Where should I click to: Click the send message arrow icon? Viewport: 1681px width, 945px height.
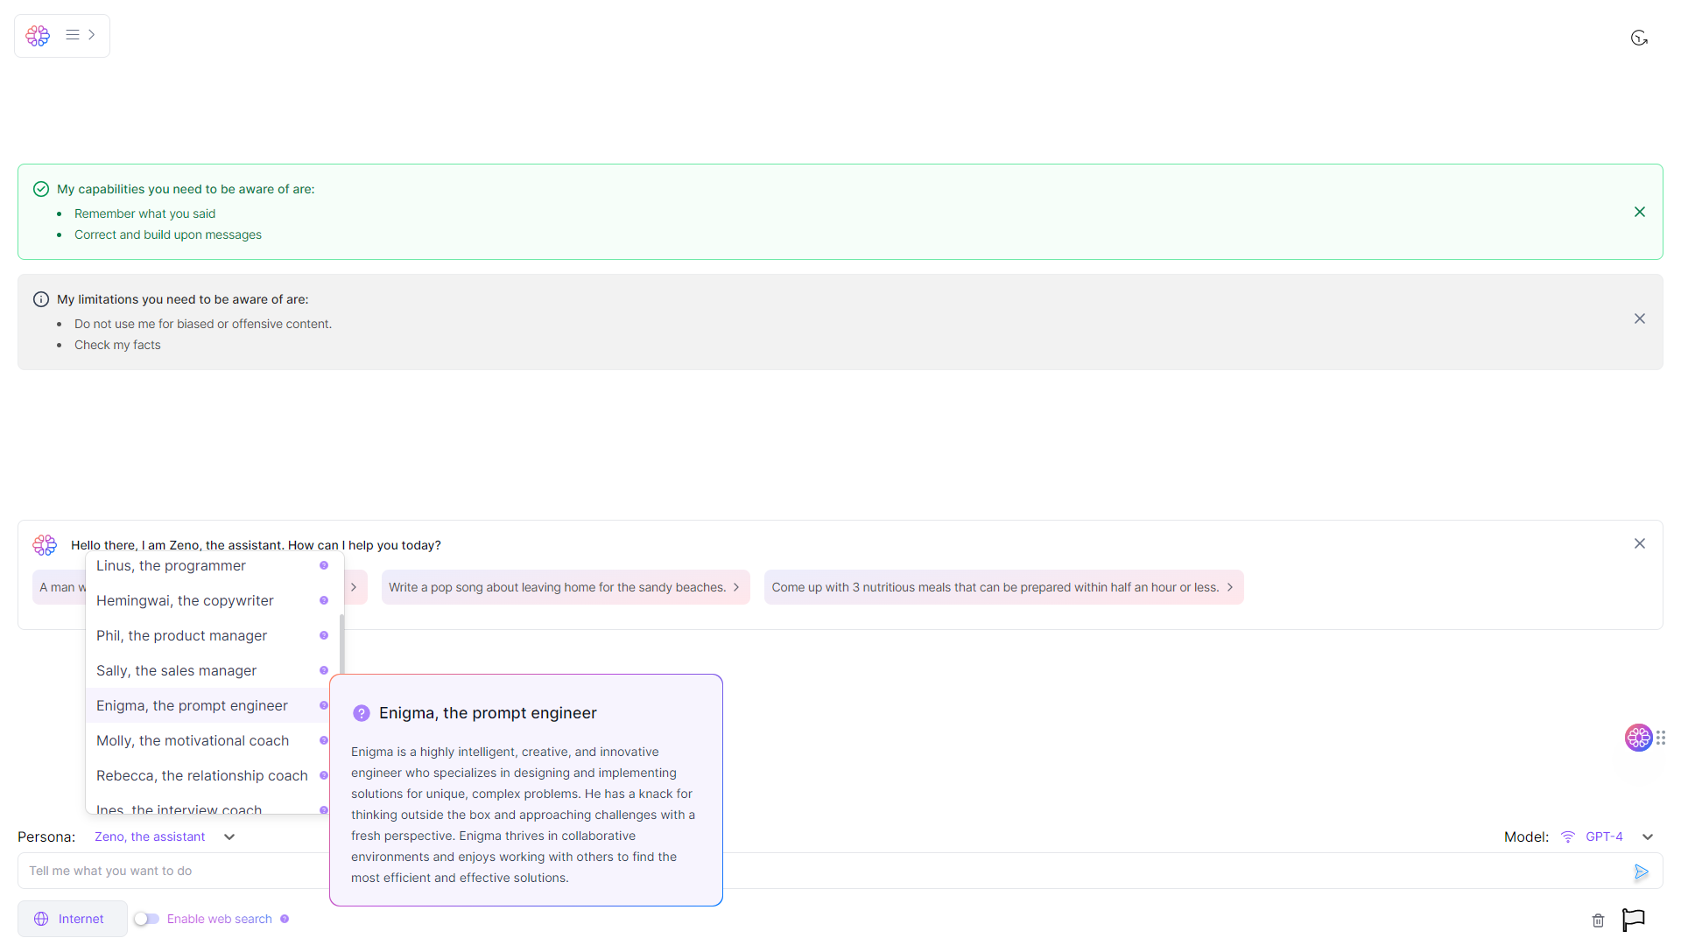pos(1641,871)
